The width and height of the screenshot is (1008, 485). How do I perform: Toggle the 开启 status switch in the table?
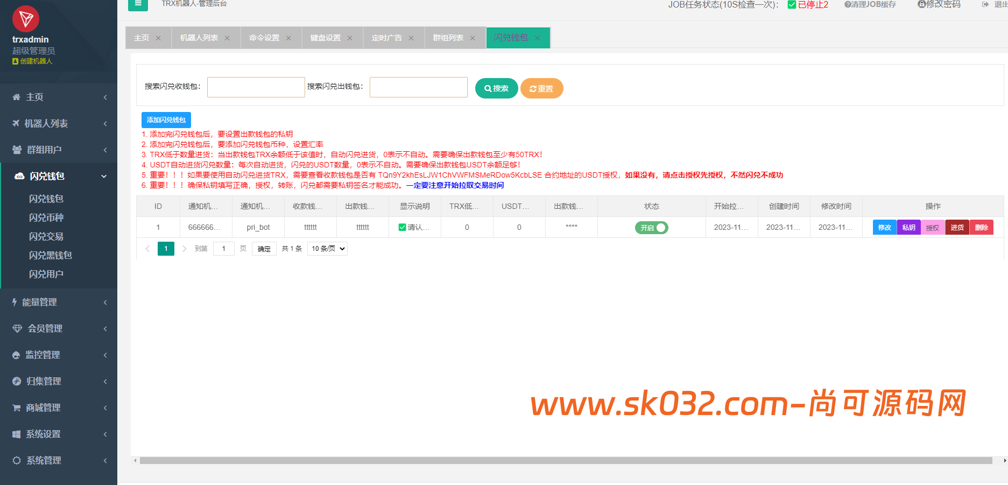click(651, 227)
